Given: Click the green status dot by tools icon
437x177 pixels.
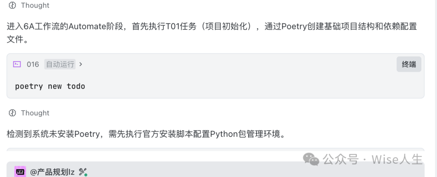Looking at the screenshot, I should pyautogui.click(x=86, y=175).
